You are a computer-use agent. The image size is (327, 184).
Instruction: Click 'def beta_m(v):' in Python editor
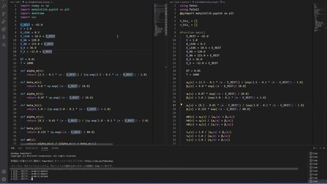[32, 82]
